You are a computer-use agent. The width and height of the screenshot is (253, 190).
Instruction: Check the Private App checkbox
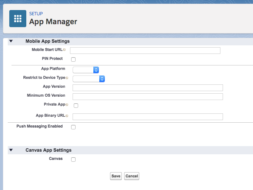pyautogui.click(x=76, y=106)
